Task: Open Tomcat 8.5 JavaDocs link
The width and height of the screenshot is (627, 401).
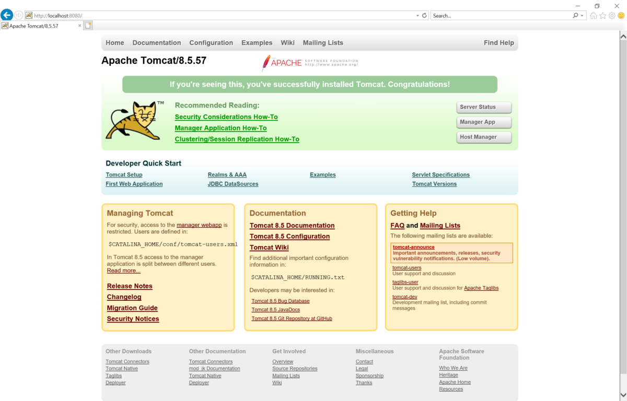Action: (276, 310)
